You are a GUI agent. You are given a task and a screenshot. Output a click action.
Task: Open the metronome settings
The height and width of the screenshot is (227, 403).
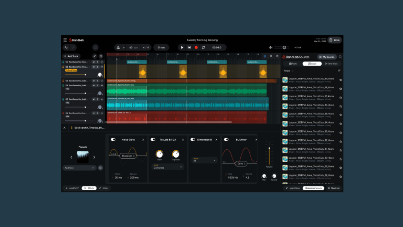tap(118, 48)
